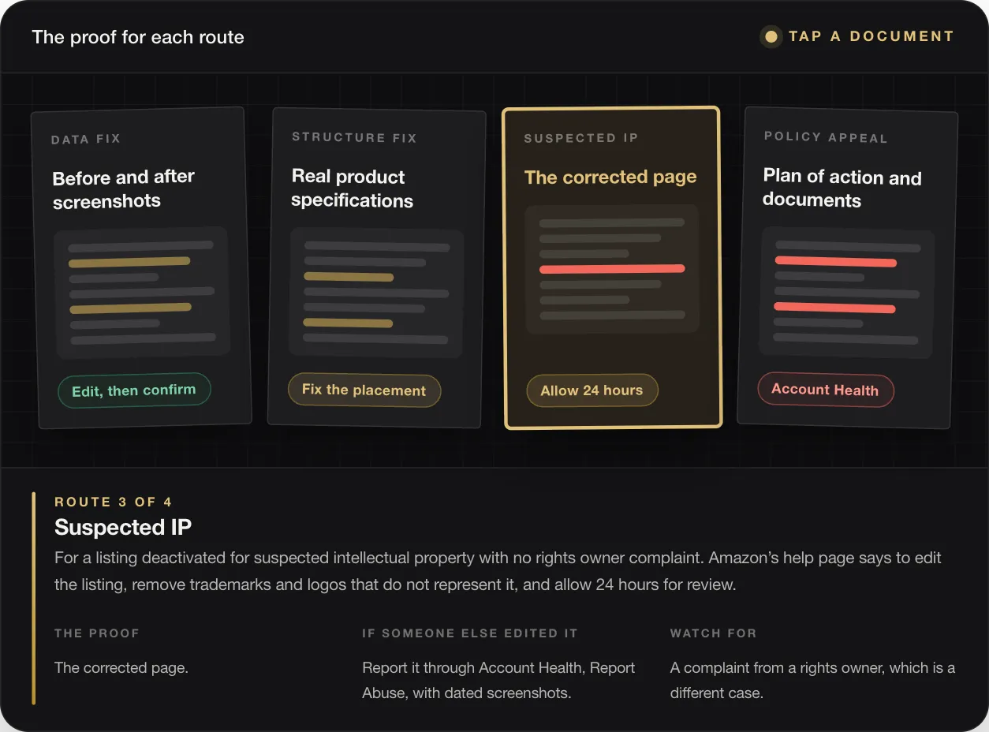This screenshot has height=732, width=989.
Task: Click 'Plan of action and documents' title
Action: (842, 188)
